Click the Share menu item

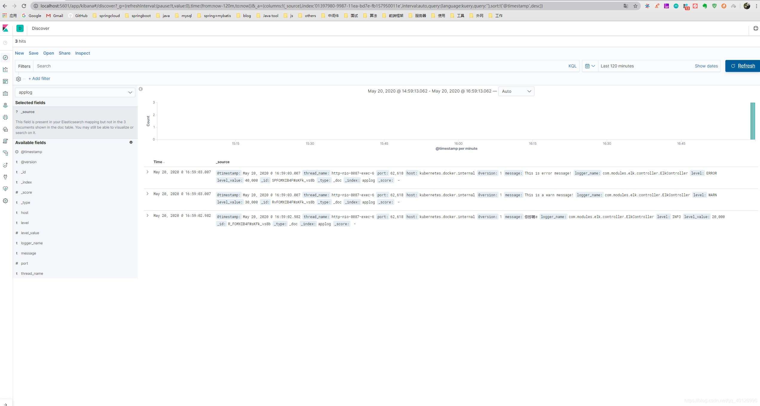click(x=65, y=53)
